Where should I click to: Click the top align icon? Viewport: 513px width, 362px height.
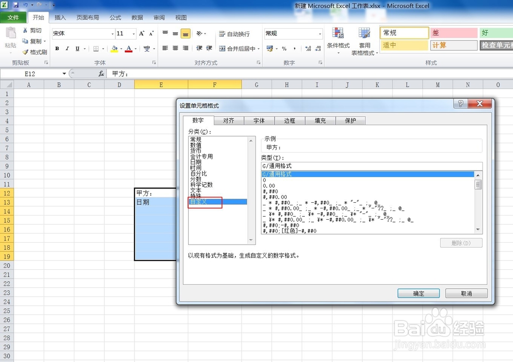pyautogui.click(x=165, y=33)
